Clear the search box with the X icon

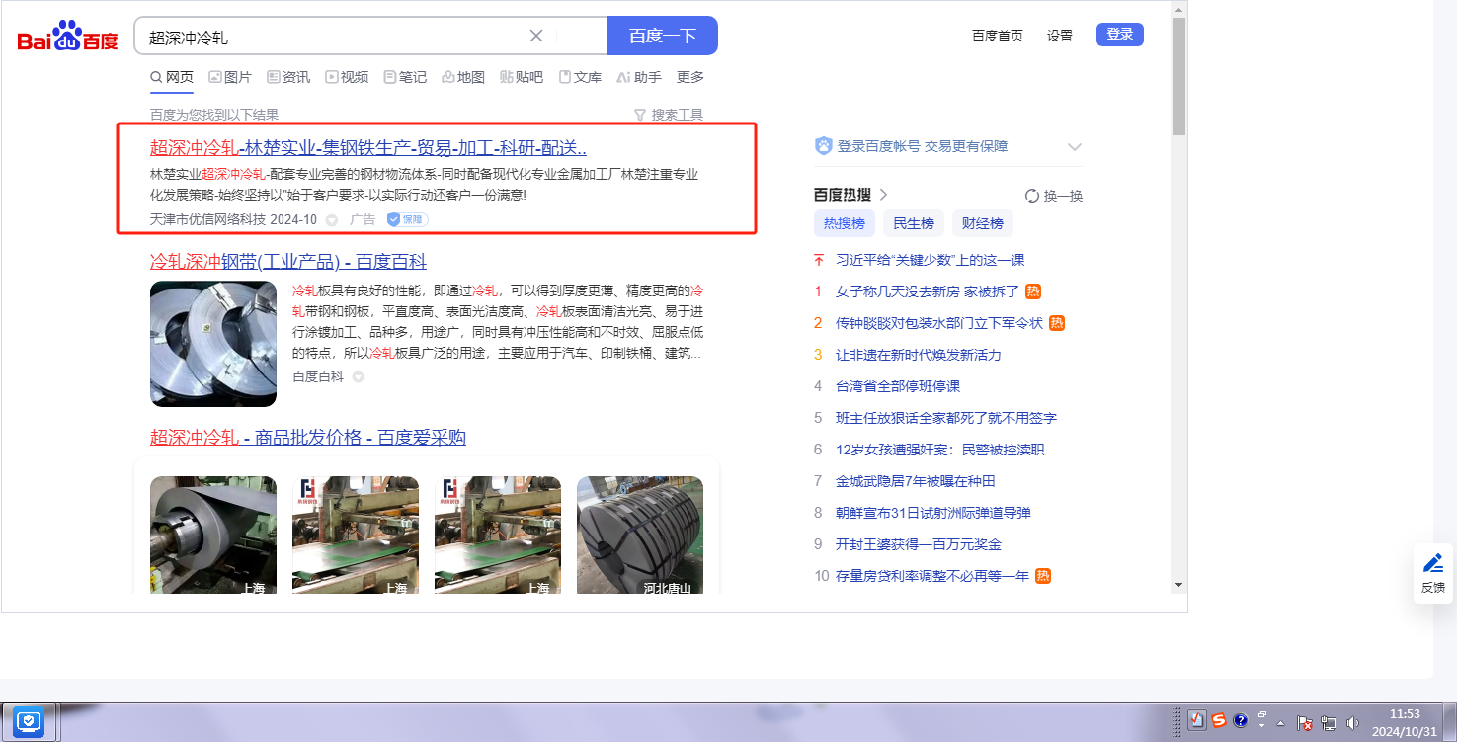pos(536,37)
